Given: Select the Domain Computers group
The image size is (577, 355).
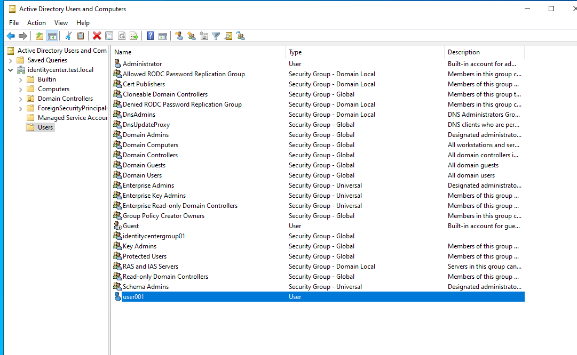Looking at the screenshot, I should click(151, 145).
